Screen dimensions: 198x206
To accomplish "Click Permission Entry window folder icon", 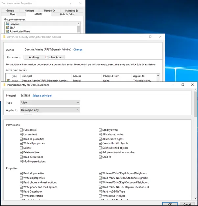I will pyautogui.click(x=4, y=85).
